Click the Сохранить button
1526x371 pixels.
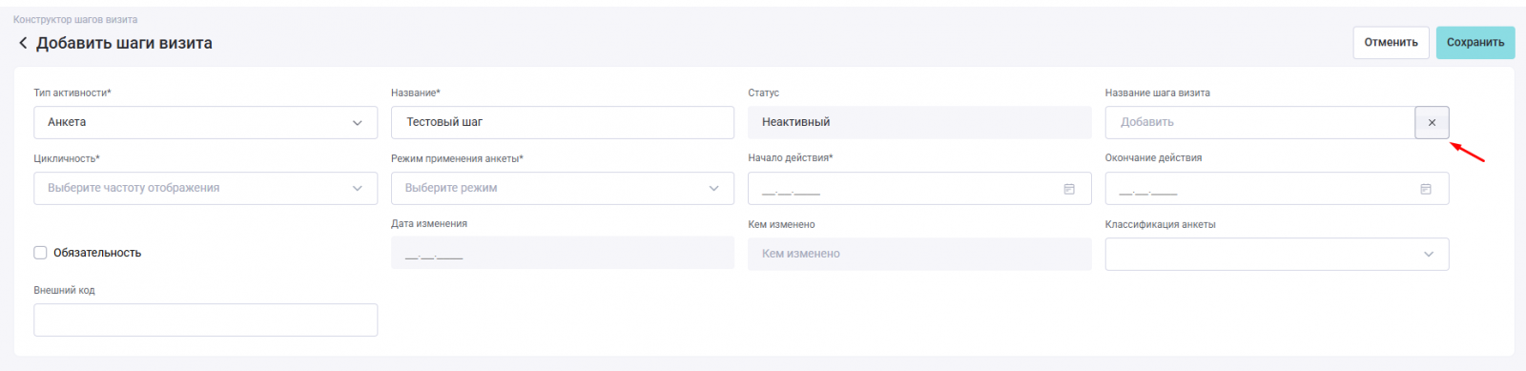point(1475,43)
